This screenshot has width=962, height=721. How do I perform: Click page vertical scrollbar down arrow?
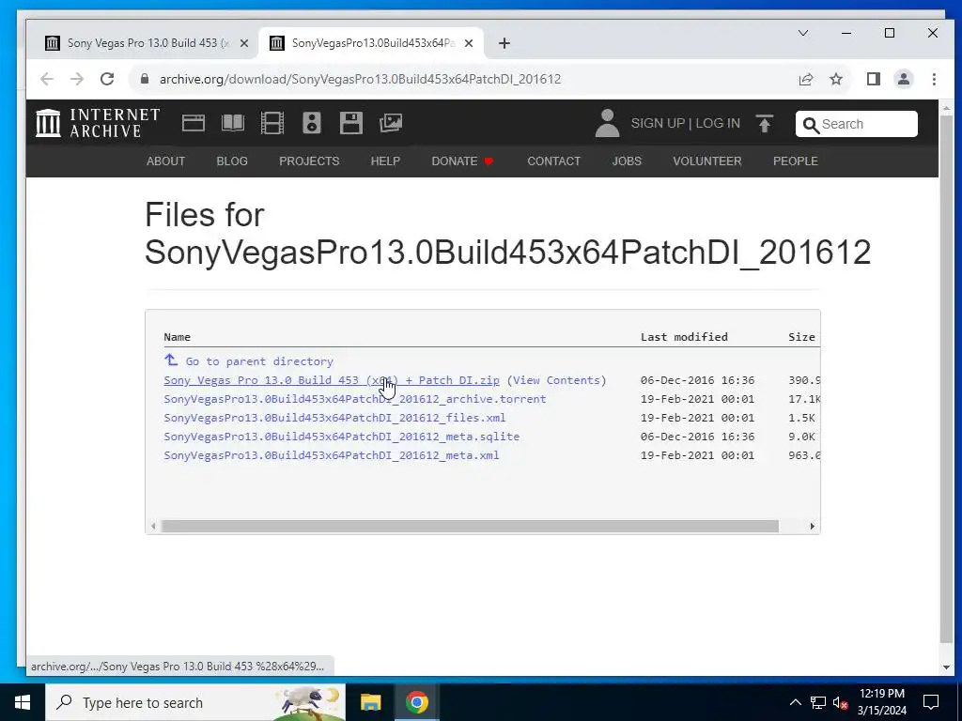click(946, 667)
